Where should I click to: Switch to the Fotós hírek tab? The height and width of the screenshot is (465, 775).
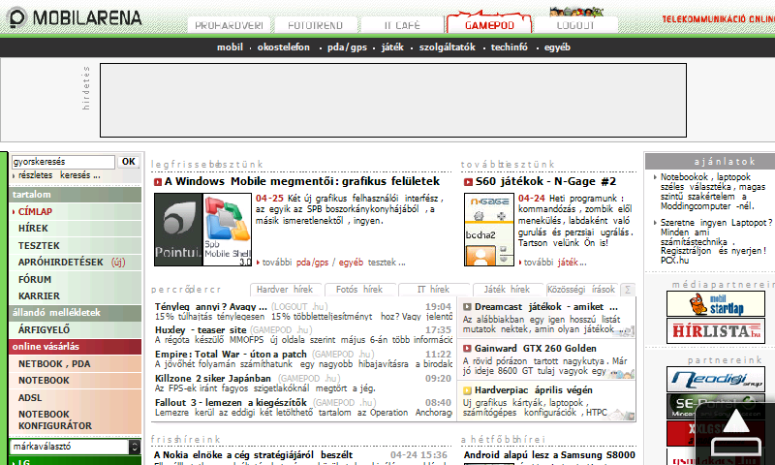pos(359,290)
